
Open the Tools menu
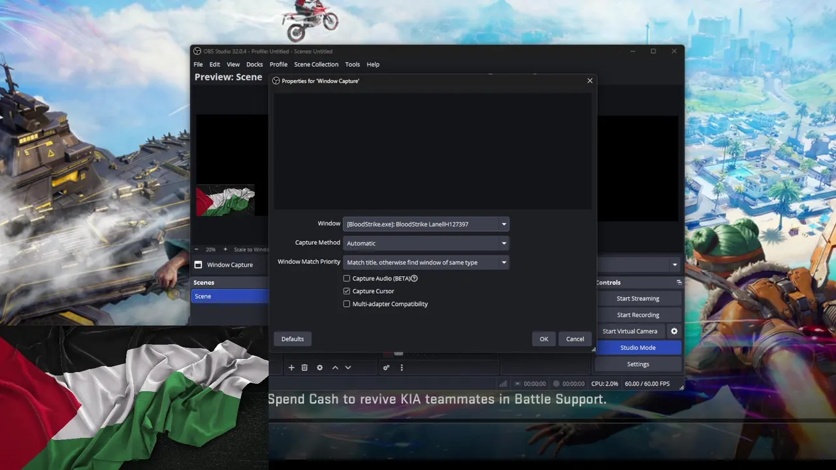pos(352,64)
